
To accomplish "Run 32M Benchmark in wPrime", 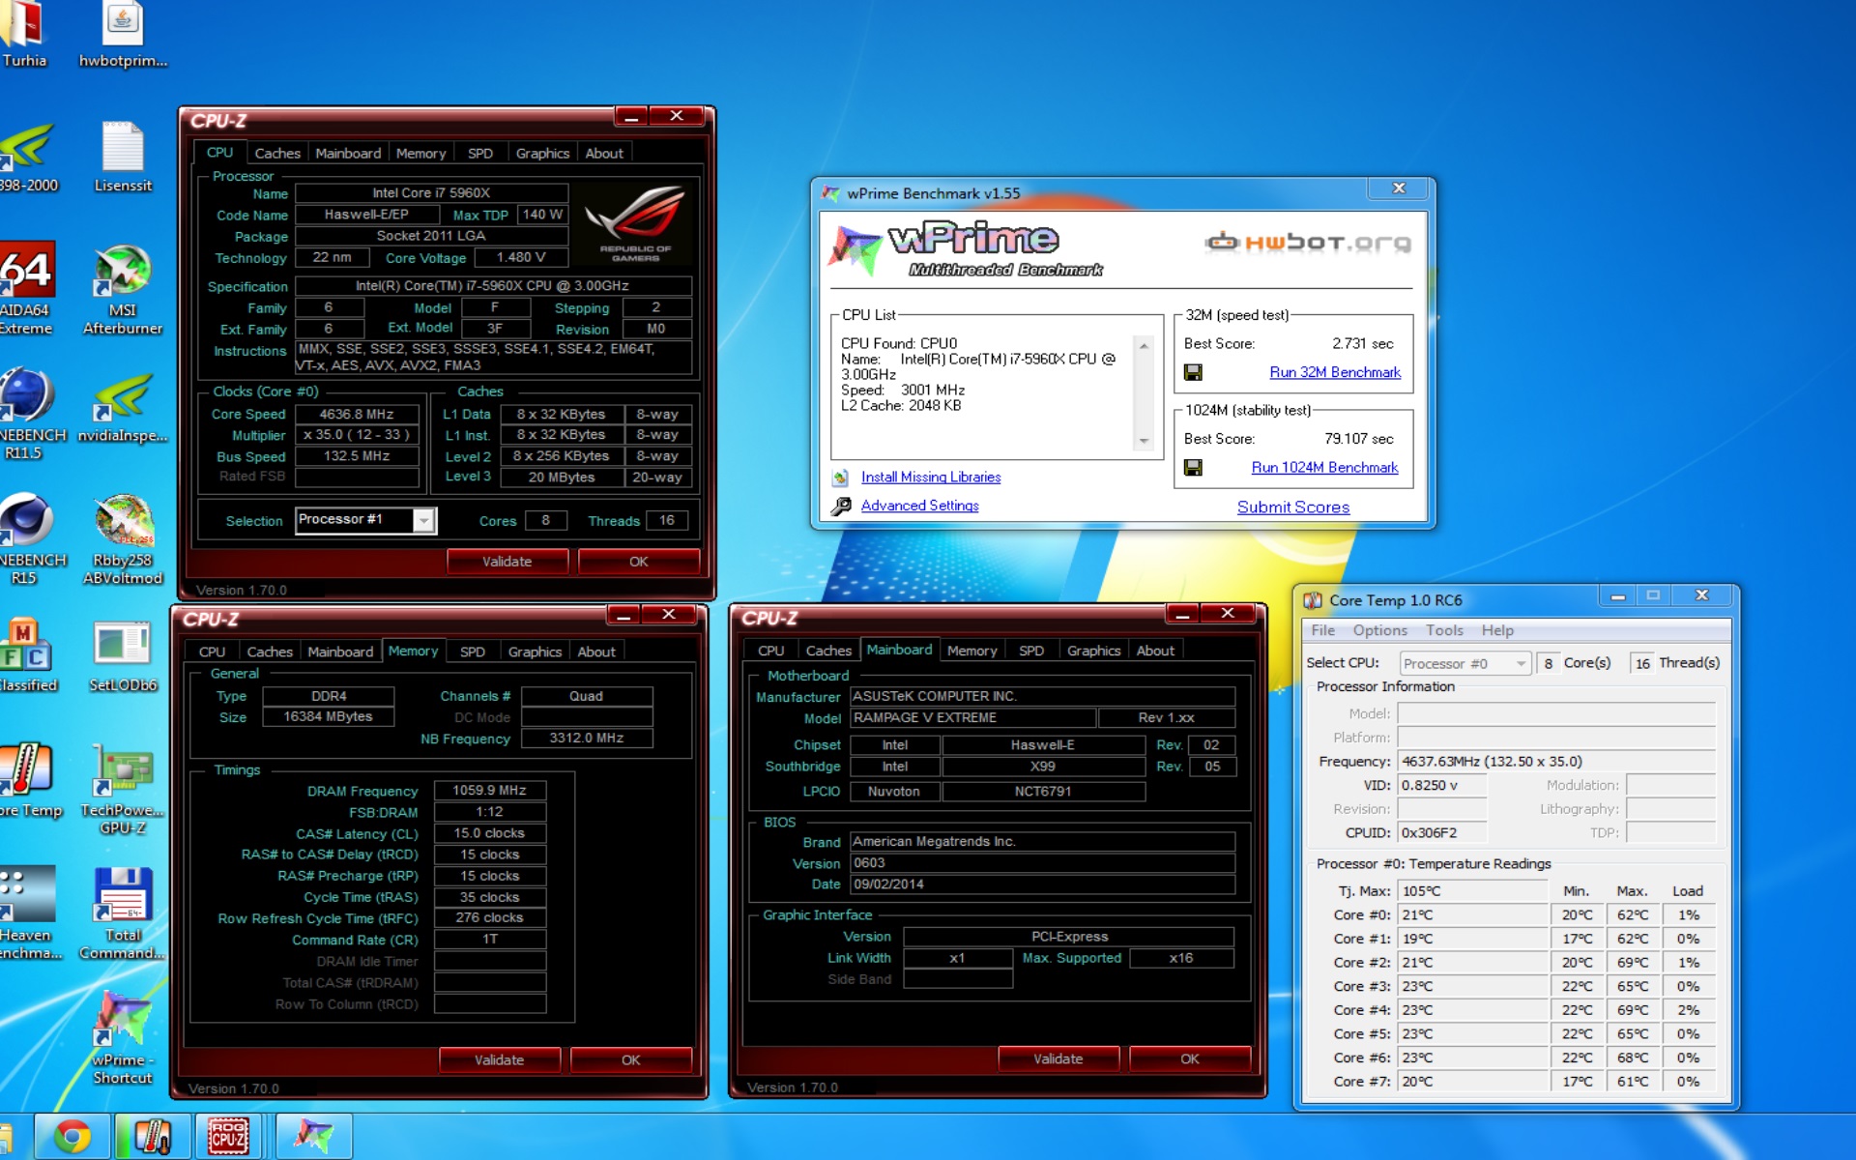I will point(1335,372).
